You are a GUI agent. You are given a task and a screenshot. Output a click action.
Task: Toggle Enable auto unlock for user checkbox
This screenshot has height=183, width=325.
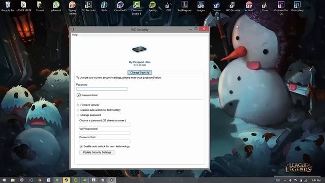click(x=81, y=146)
